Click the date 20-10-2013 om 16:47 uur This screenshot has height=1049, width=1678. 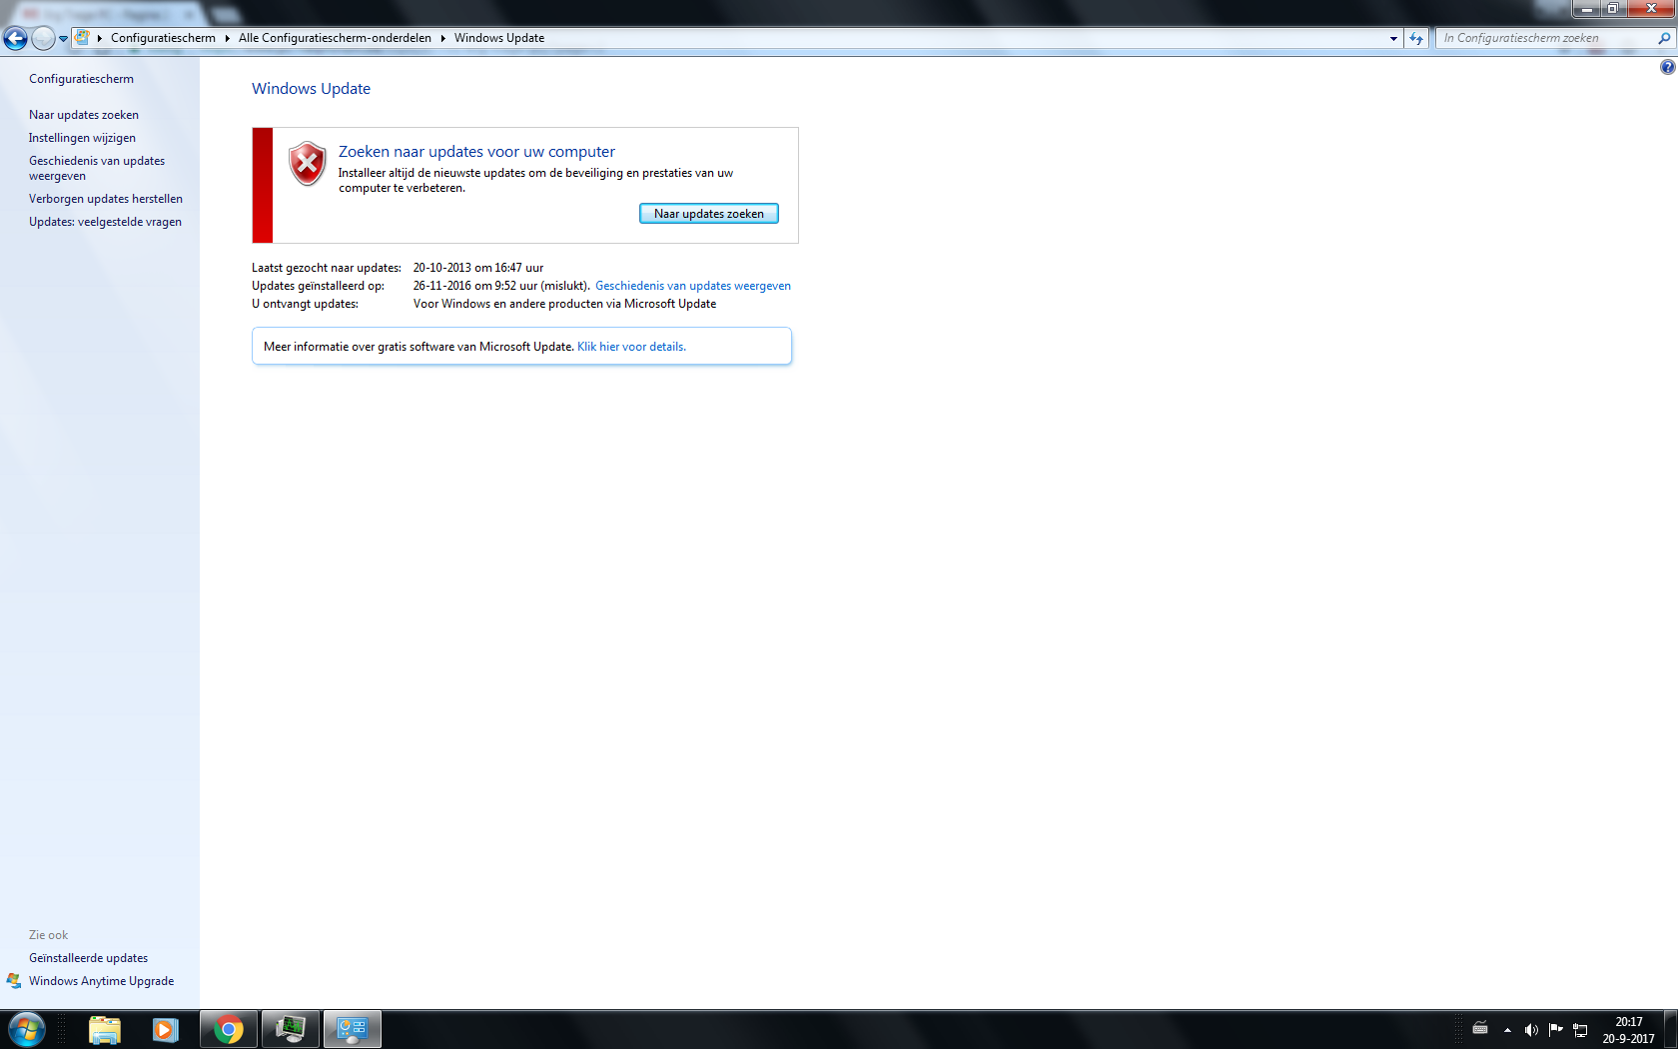(478, 268)
